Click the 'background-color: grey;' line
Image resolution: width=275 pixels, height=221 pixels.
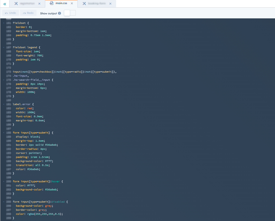(34, 206)
